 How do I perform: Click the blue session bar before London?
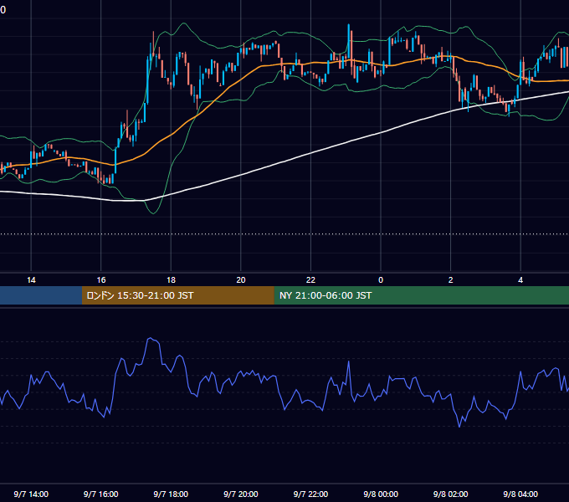point(41,295)
